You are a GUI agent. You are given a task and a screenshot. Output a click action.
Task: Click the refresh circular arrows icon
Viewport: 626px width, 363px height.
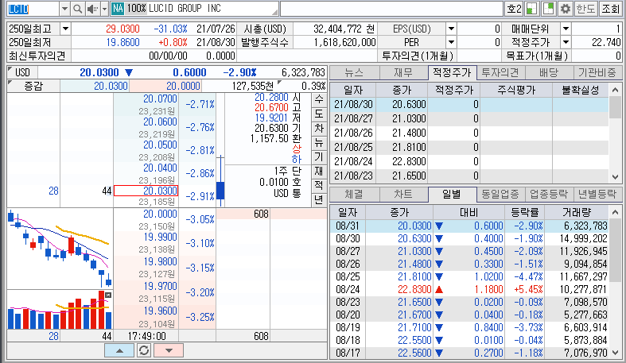tap(144, 350)
